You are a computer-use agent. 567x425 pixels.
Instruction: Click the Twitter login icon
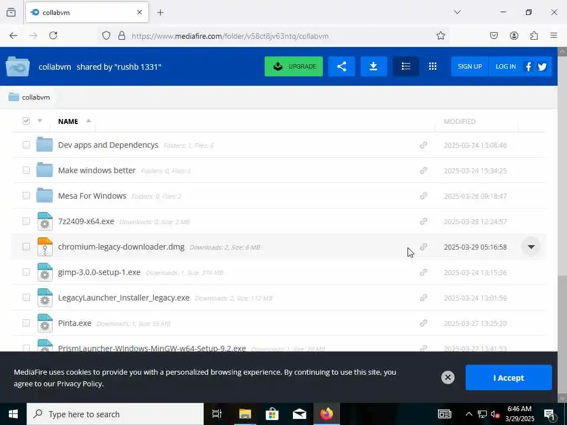coord(542,66)
